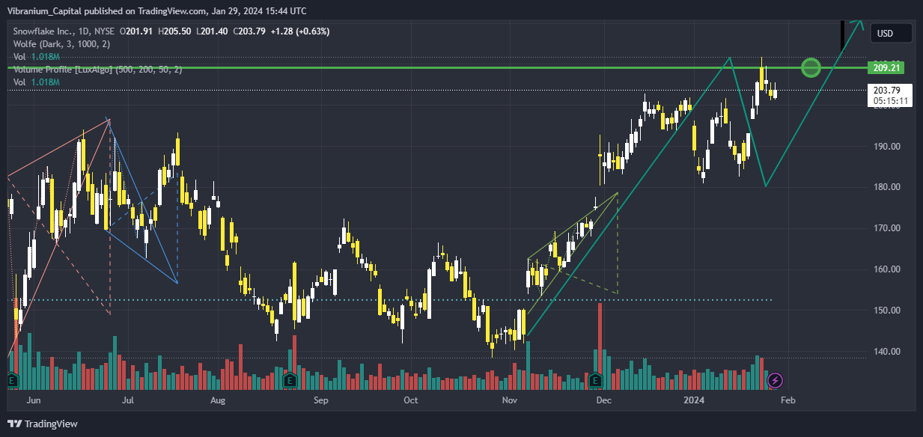Click the Feb label on time axis
The width and height of the screenshot is (923, 437).
point(787,400)
